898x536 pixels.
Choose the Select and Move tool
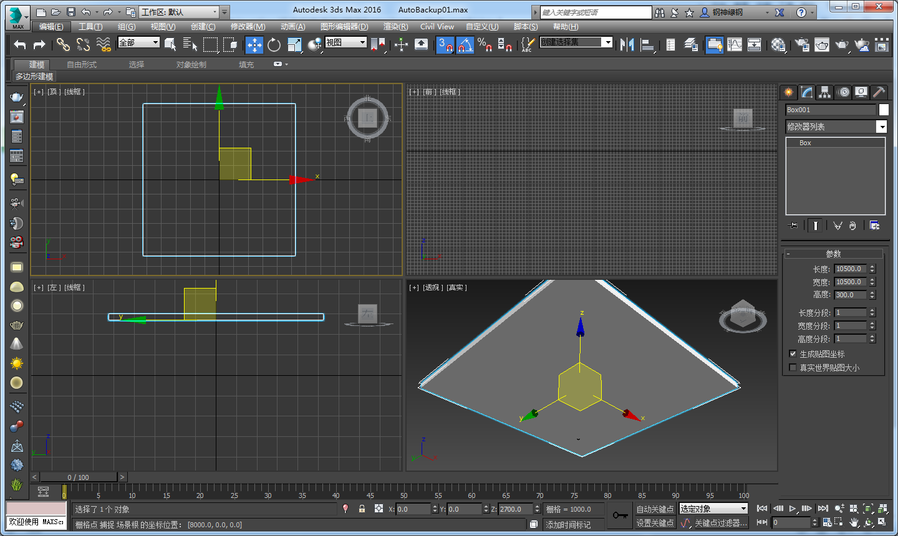254,44
